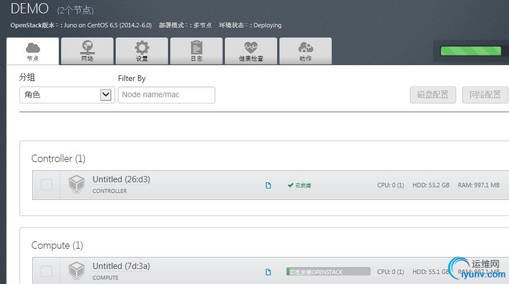Open the 健康检查 (Health Check) tab
The width and height of the screenshot is (509, 284).
[251, 51]
